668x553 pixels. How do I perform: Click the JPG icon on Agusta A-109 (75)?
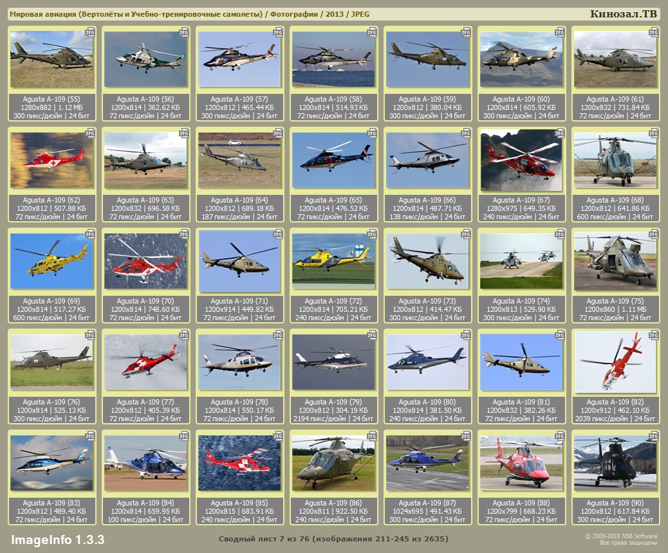(x=654, y=233)
